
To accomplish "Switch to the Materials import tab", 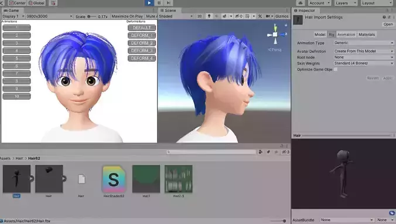I will point(367,35).
